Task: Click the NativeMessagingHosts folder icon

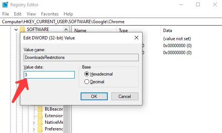Action: tap(40, 122)
